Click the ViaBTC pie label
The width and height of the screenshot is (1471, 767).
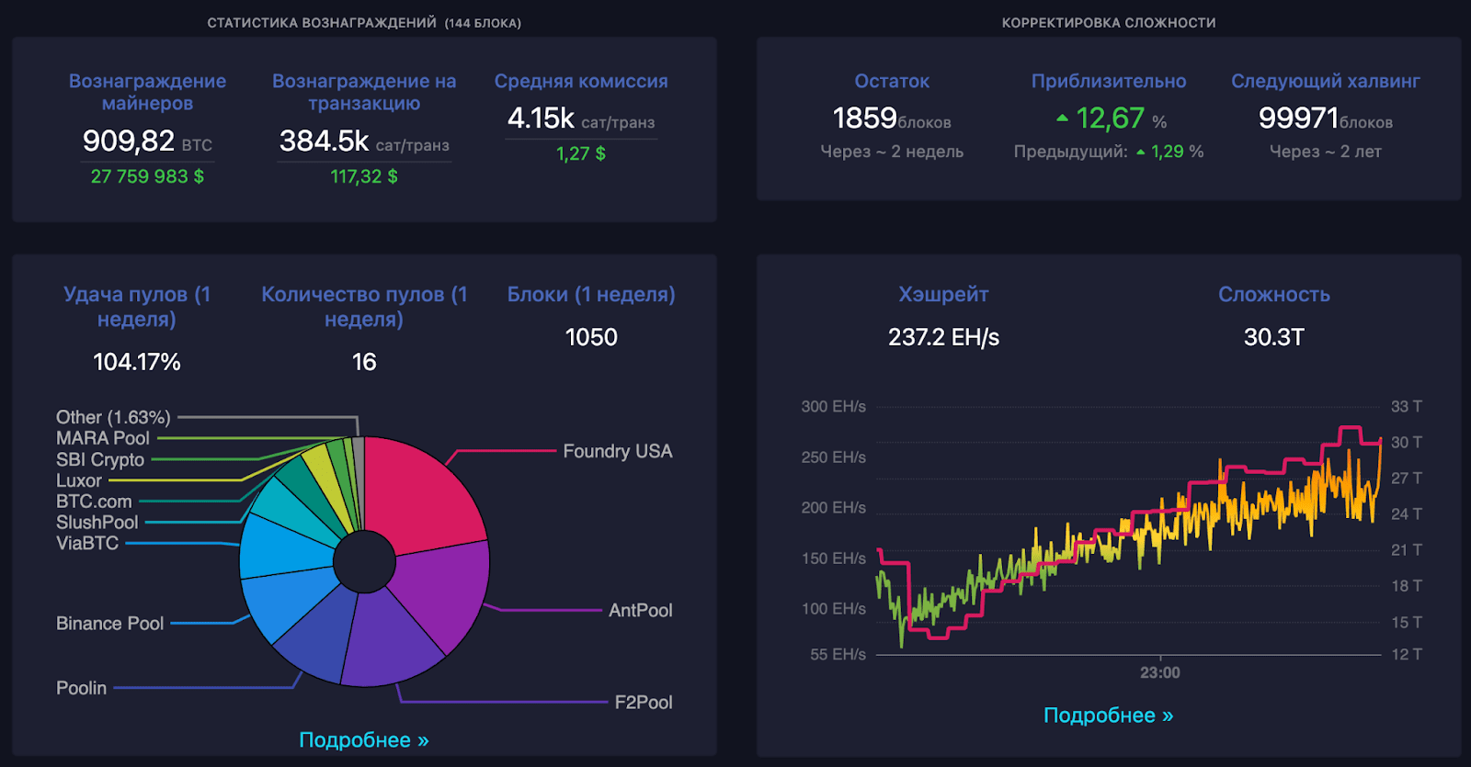[x=87, y=543]
